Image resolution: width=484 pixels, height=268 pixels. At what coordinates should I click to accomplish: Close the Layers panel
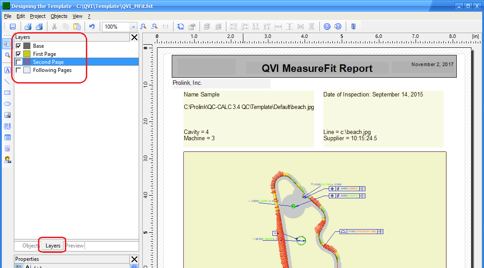pos(134,37)
